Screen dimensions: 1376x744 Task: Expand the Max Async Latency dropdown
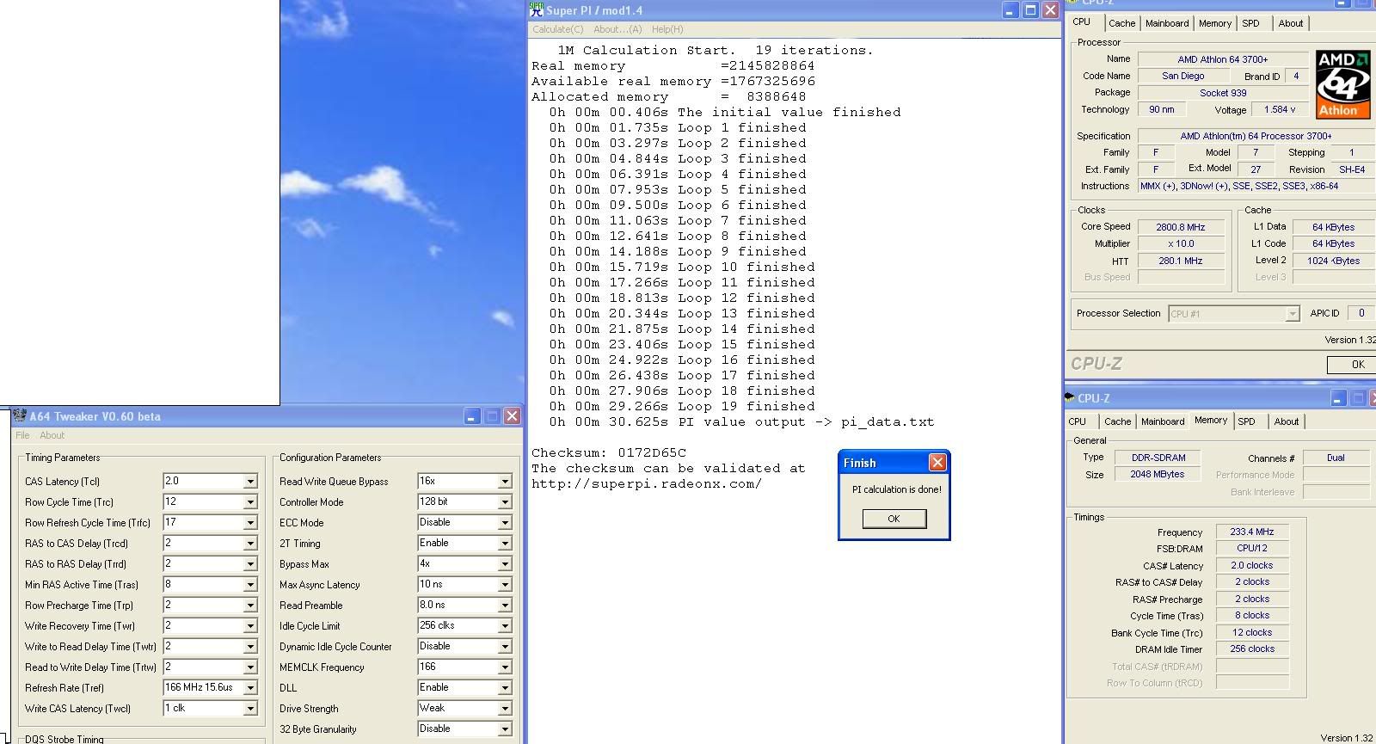pyautogui.click(x=505, y=585)
